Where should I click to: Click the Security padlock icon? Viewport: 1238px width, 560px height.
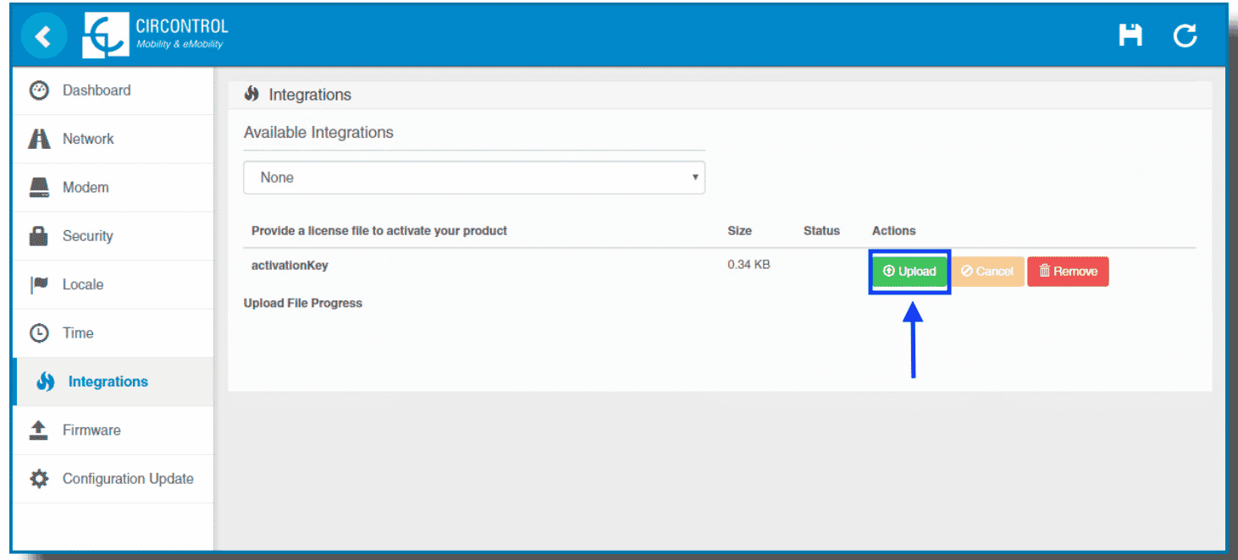coord(39,236)
